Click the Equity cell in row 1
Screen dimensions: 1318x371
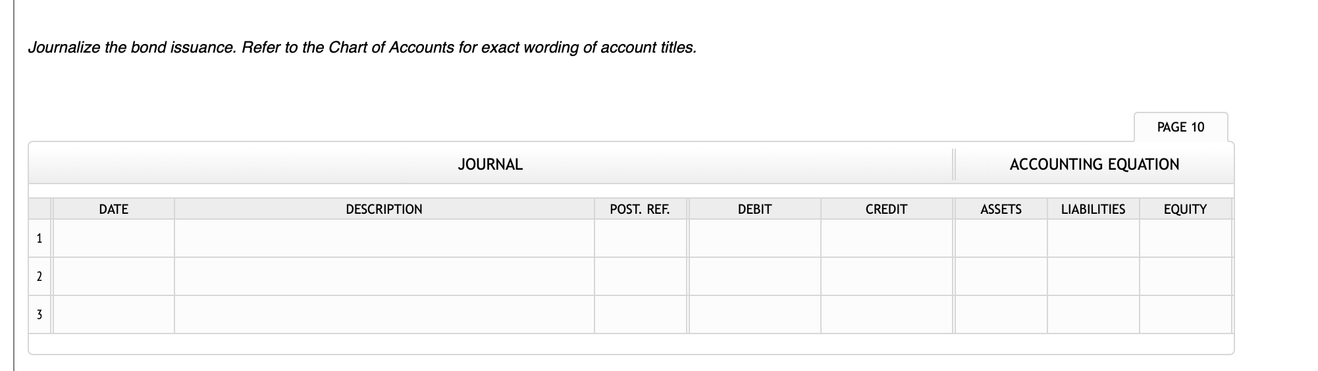pos(1185,238)
